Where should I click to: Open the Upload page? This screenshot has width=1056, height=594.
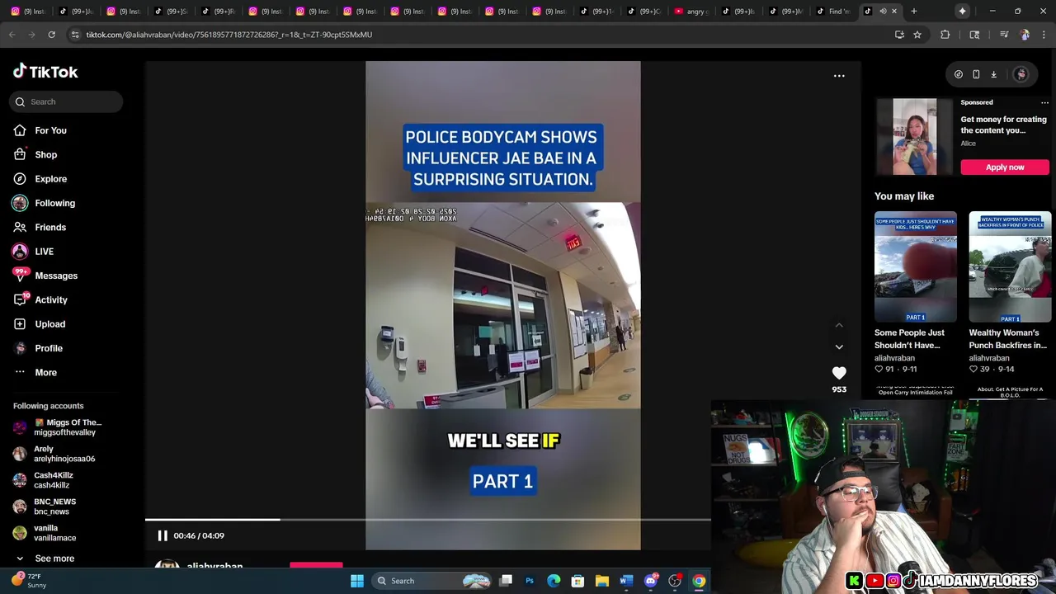pos(49,324)
